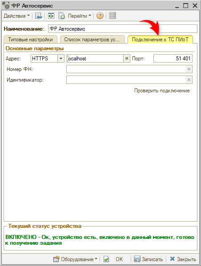Image resolution: width=201 pixels, height=266 pixels.
Task: Clear the localhost address field with X
Action: click(127, 59)
